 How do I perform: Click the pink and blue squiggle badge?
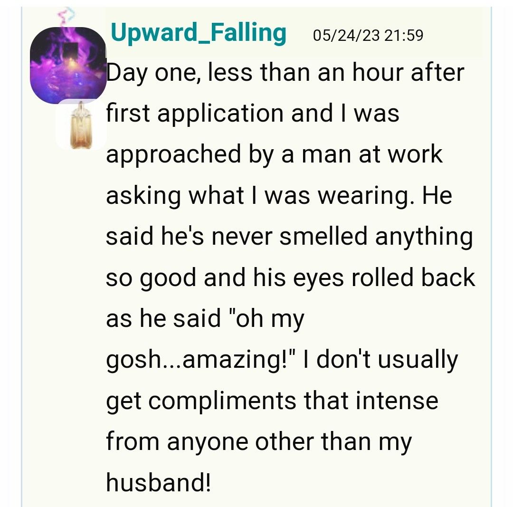pos(65,17)
